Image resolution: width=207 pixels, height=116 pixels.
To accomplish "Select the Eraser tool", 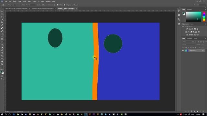I will click(x=2, y=39).
